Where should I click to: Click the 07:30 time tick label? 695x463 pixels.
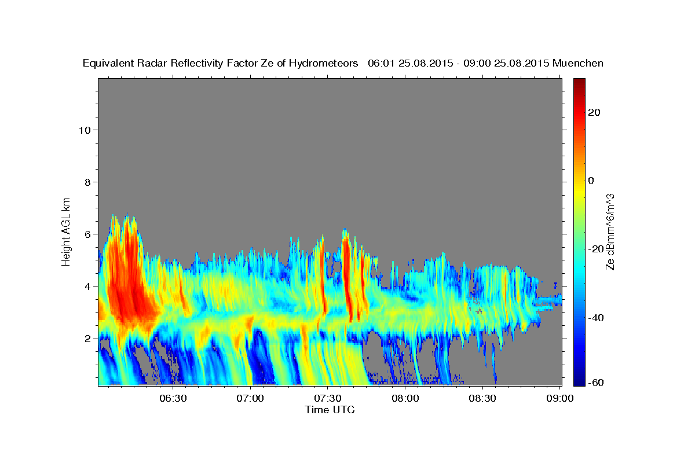[328, 399]
